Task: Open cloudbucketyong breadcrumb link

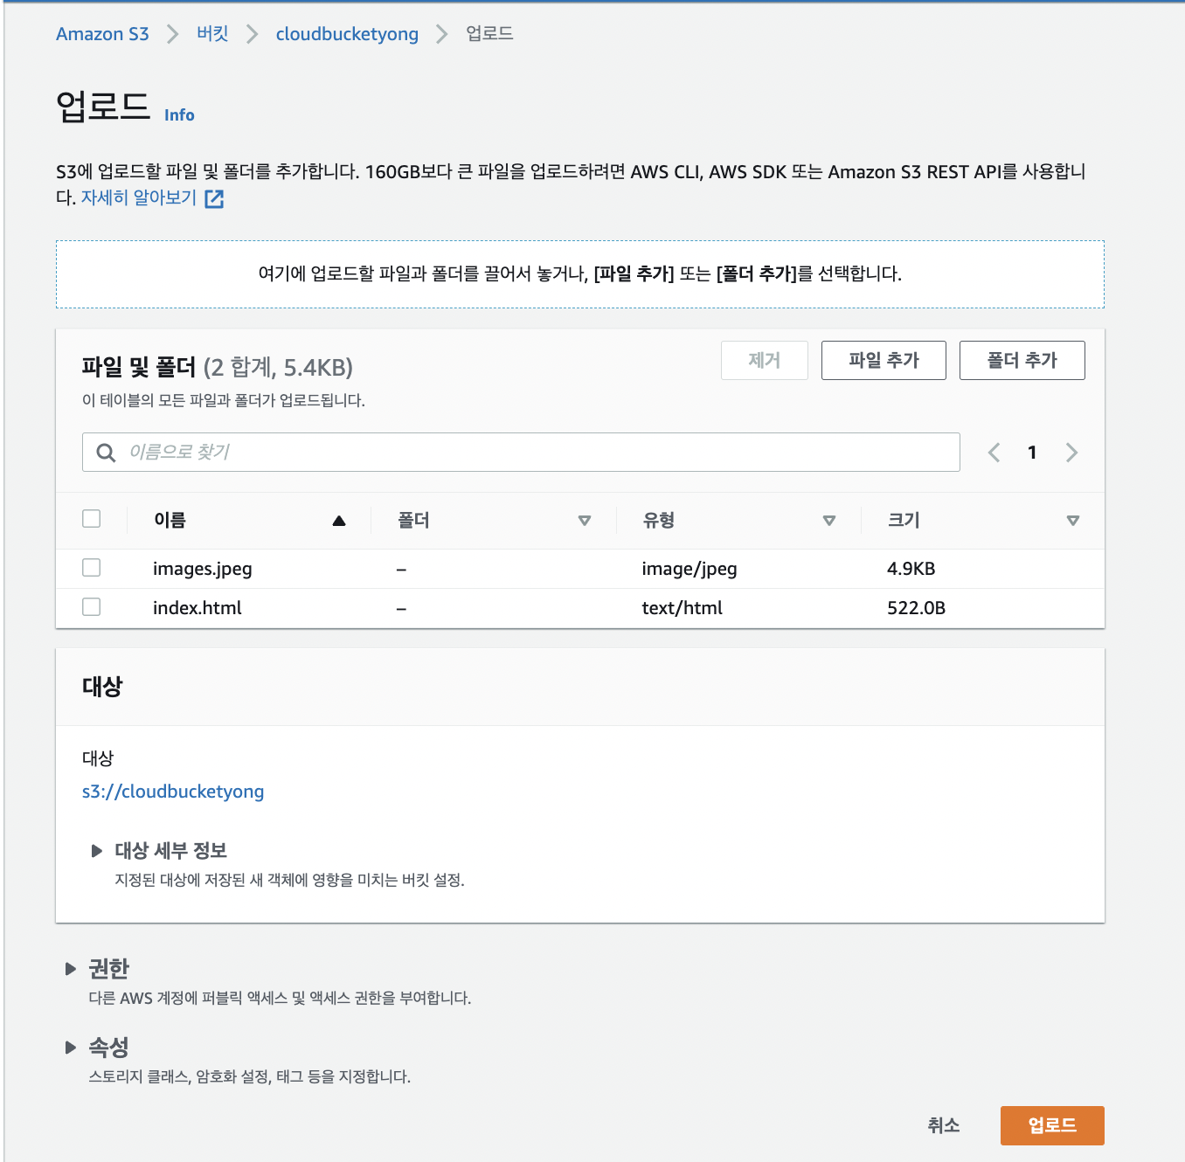Action: pos(347,34)
